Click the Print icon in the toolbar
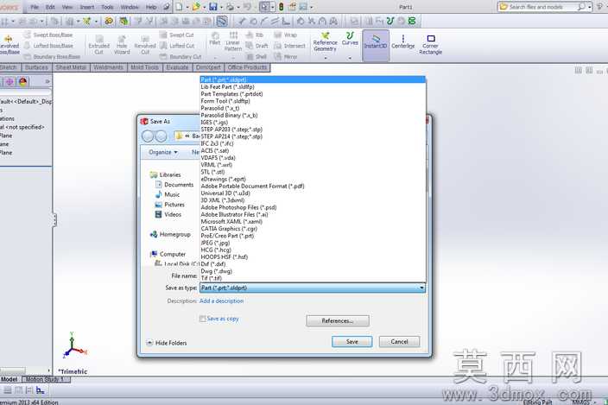Viewport: 608px width, 405px height. 231,7
